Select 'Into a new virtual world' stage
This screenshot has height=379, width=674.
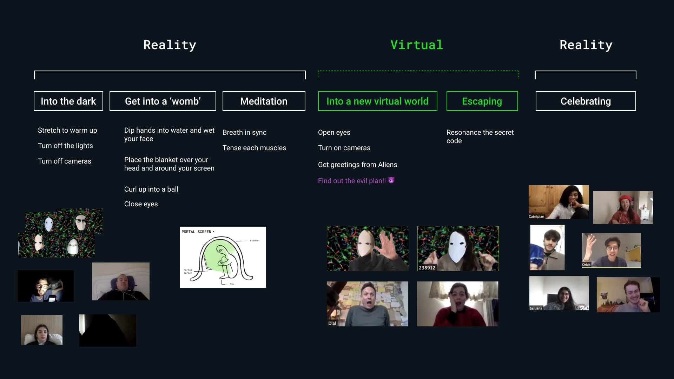[x=378, y=101]
